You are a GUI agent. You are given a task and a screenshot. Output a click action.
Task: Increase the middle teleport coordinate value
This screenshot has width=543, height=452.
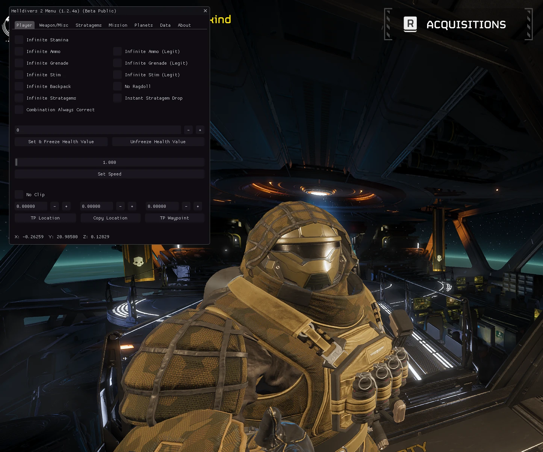tap(132, 206)
